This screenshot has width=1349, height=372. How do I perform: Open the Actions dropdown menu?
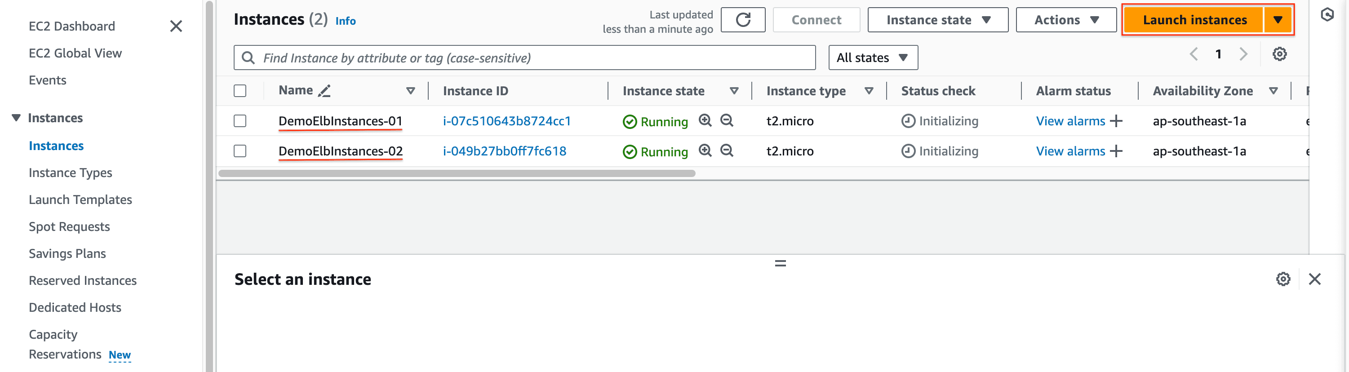1066,20
